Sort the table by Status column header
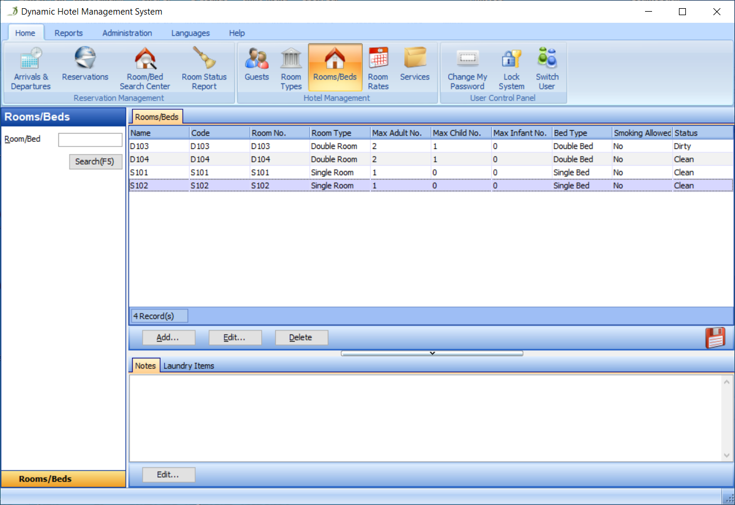 702,133
